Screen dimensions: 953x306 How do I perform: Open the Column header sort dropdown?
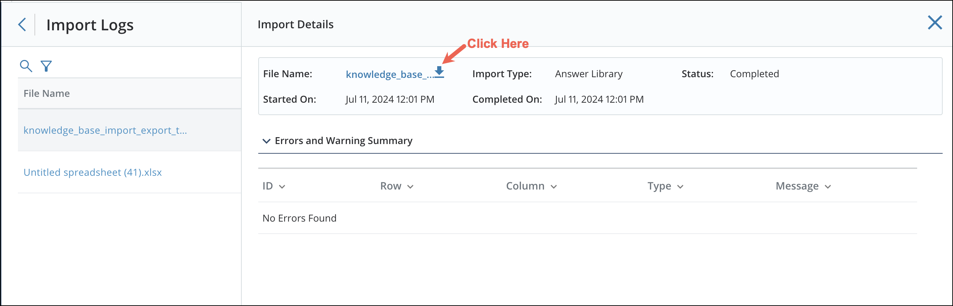[553, 187]
